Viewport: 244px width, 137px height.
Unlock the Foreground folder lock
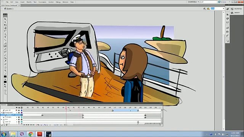pyautogui.click(x=19, y=113)
